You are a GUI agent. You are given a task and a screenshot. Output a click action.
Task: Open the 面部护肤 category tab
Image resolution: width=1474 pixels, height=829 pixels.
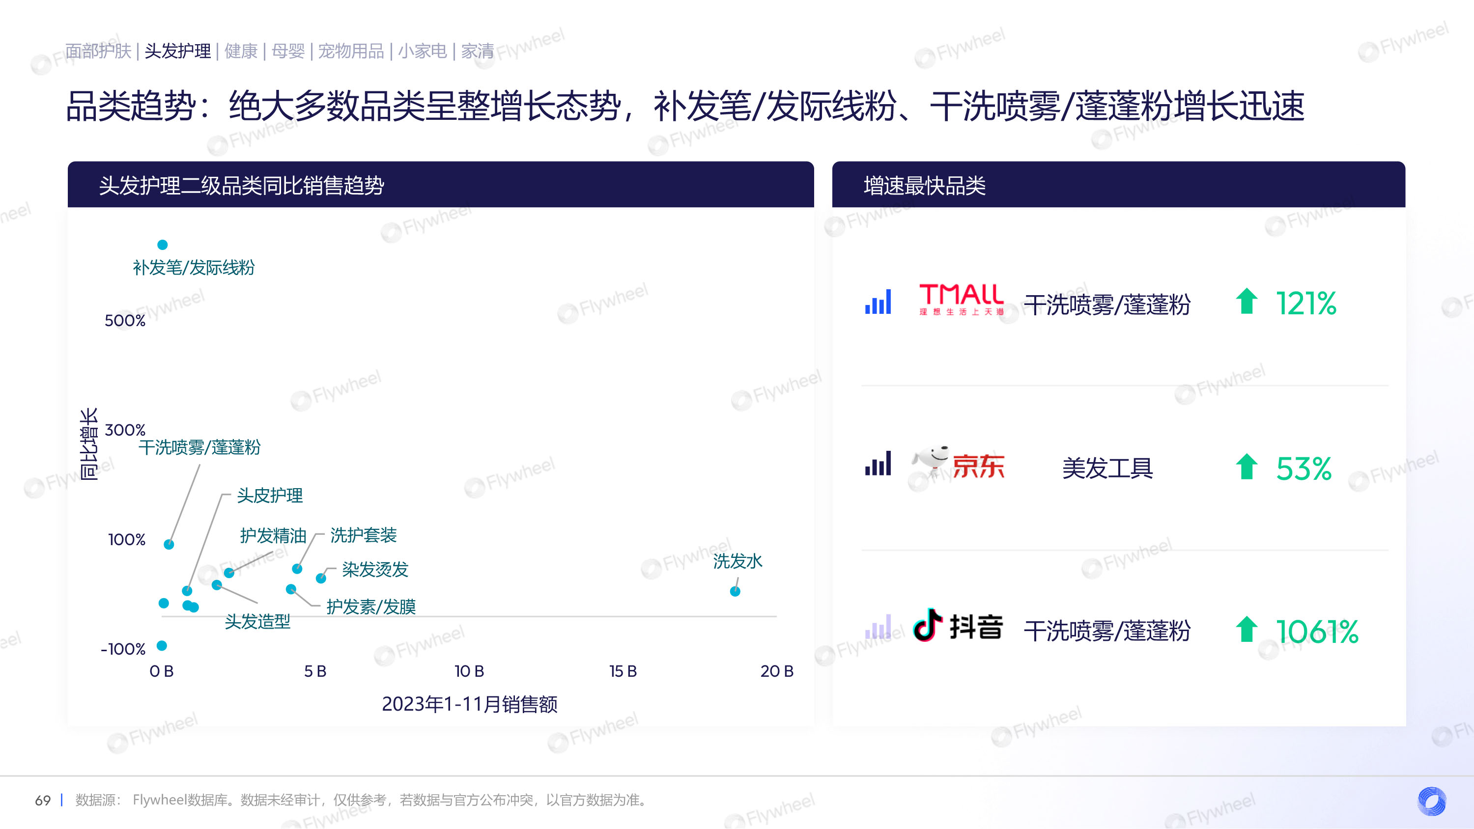click(x=98, y=51)
